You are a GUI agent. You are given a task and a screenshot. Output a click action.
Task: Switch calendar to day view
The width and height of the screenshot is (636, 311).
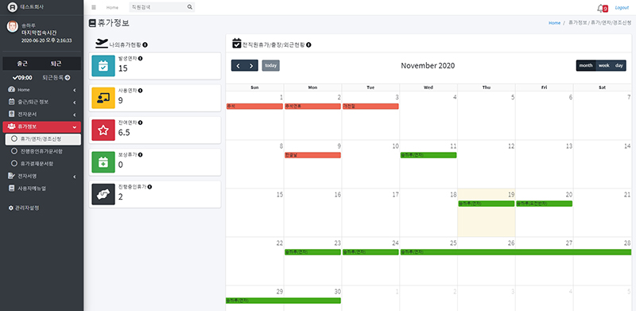(619, 66)
